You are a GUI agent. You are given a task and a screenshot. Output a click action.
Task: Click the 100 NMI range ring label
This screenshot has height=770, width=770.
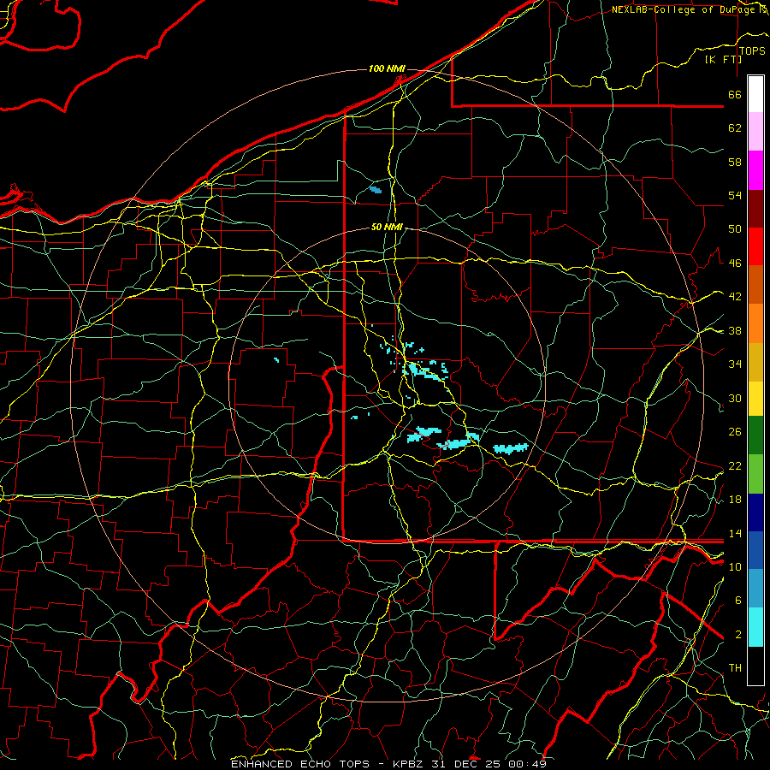pyautogui.click(x=387, y=68)
